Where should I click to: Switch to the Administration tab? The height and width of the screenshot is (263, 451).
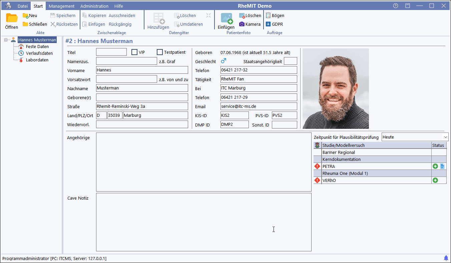[94, 6]
